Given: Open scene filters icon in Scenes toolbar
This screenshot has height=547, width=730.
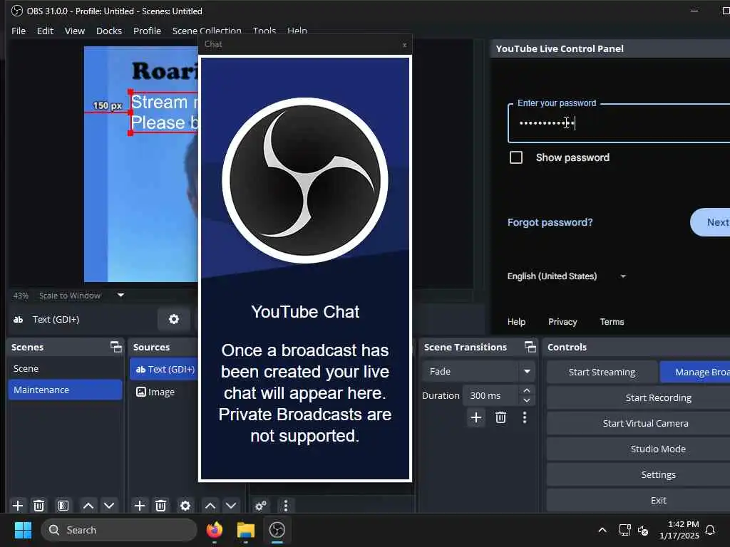Looking at the screenshot, I should coord(63,506).
